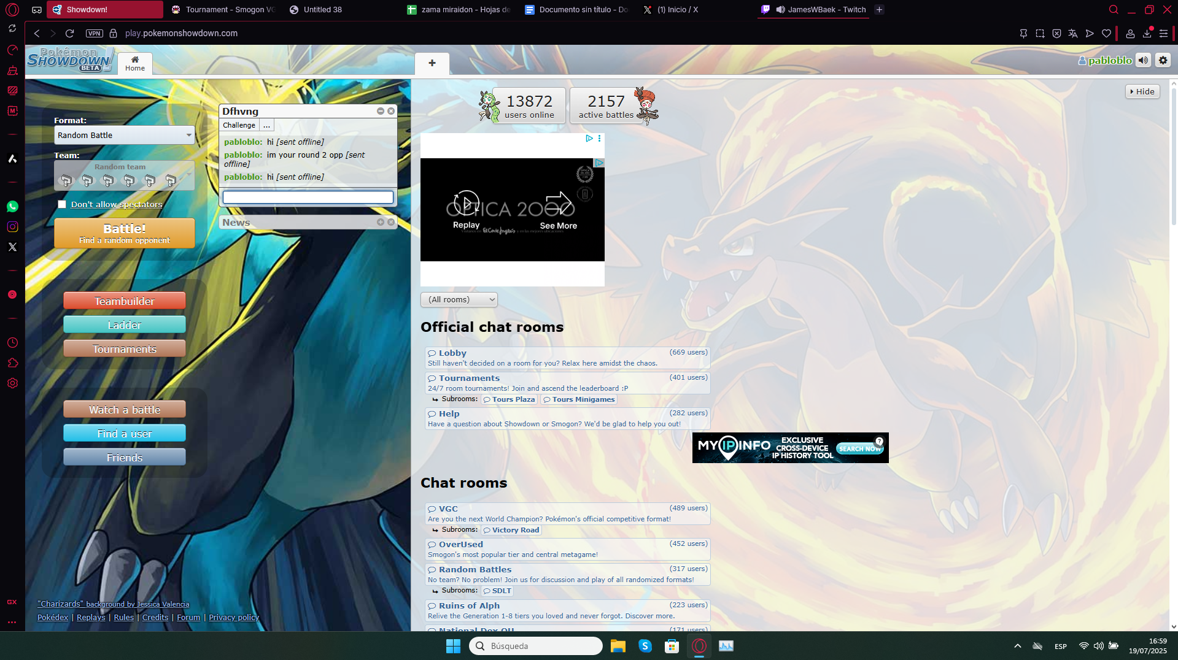Click the Dfhvng chat message input
The image size is (1178, 660).
point(308,197)
